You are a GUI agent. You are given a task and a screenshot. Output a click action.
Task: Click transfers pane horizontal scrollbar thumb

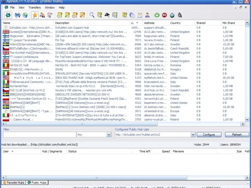(x=97, y=177)
